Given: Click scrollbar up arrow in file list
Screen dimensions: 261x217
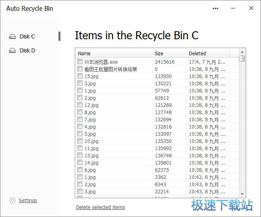Looking at the screenshot, I should [242, 52].
